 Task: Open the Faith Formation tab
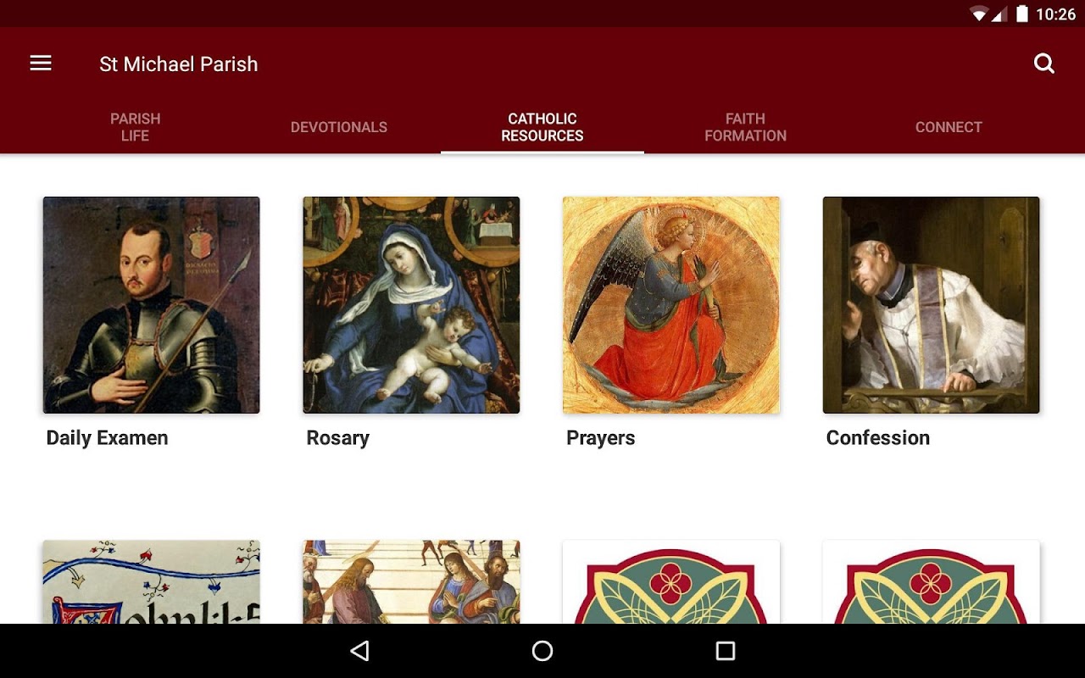pyautogui.click(x=746, y=127)
